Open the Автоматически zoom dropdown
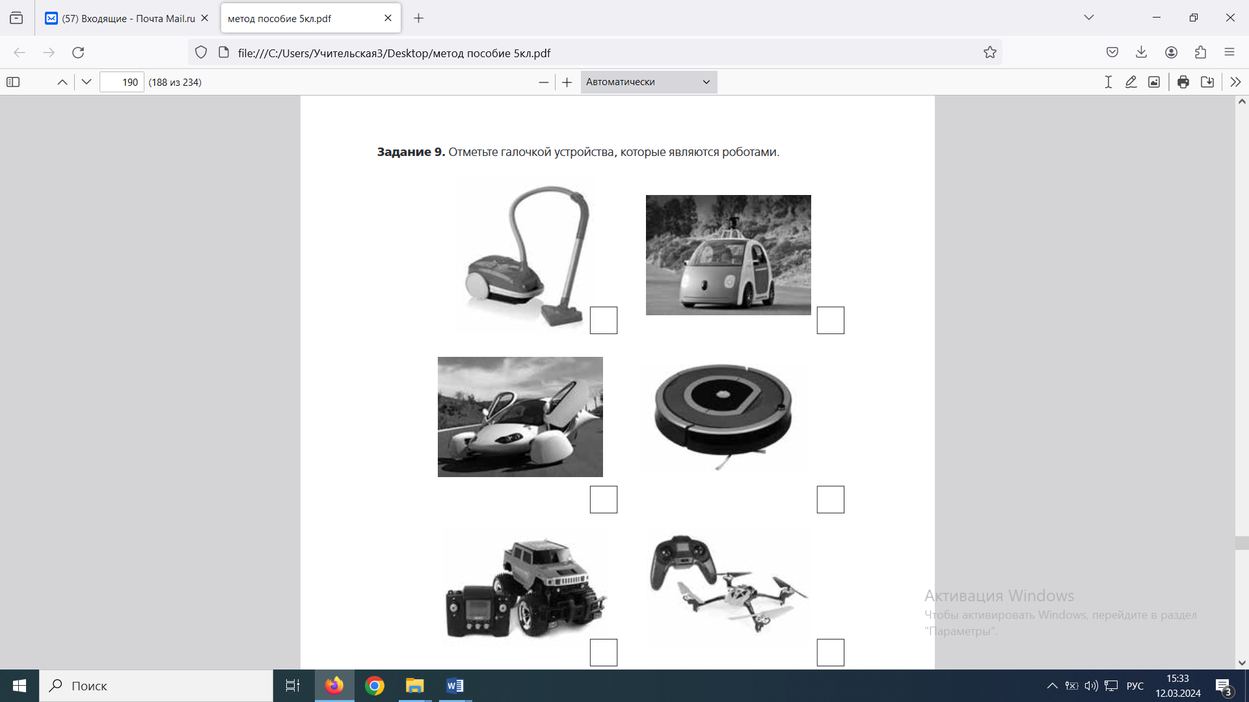This screenshot has height=702, width=1249. point(649,82)
